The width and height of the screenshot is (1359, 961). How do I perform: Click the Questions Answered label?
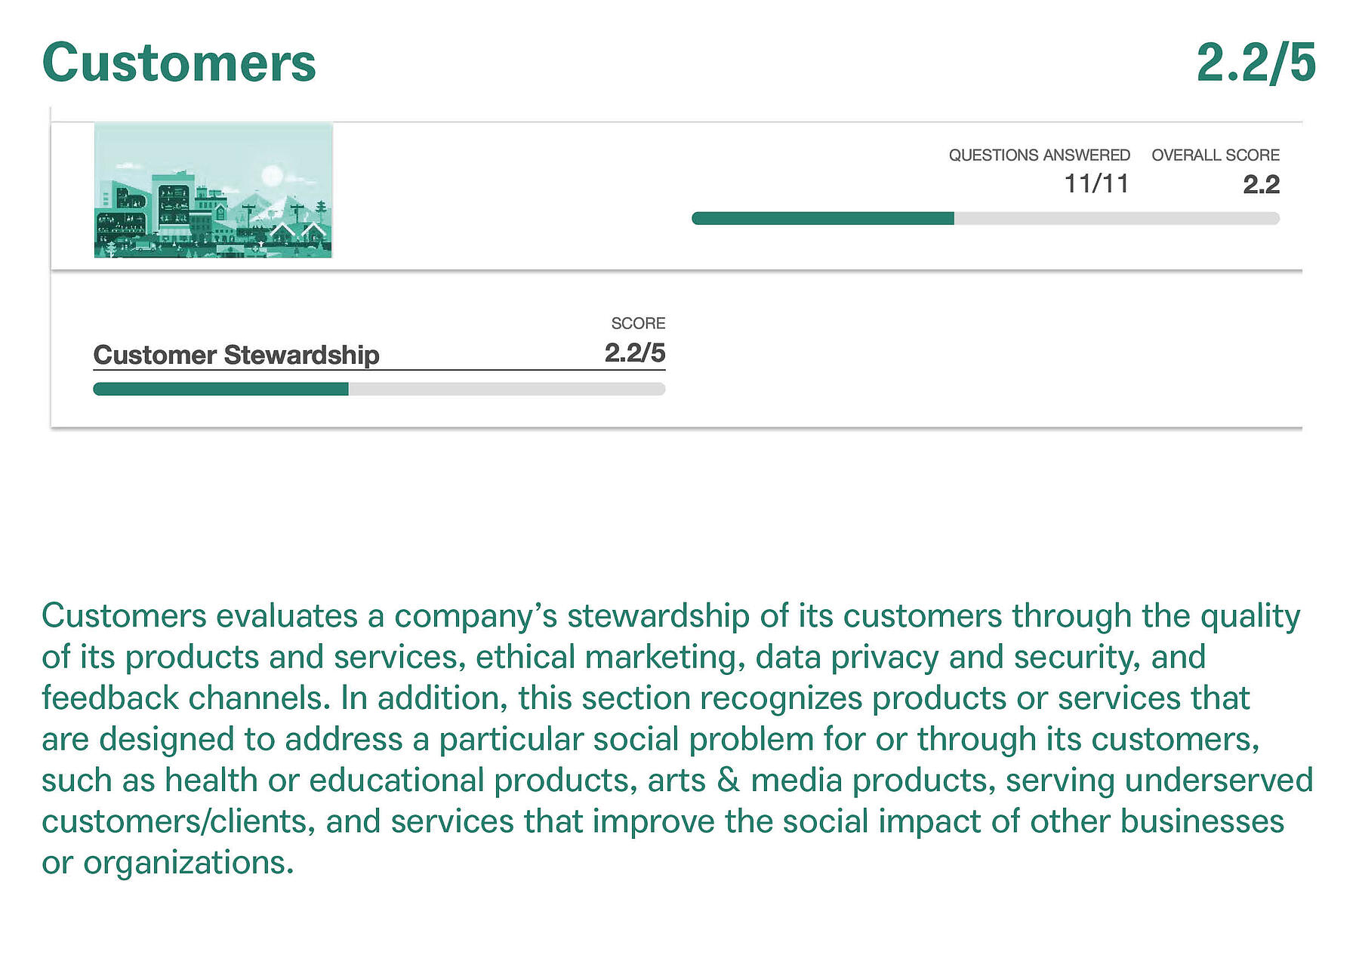click(1039, 155)
